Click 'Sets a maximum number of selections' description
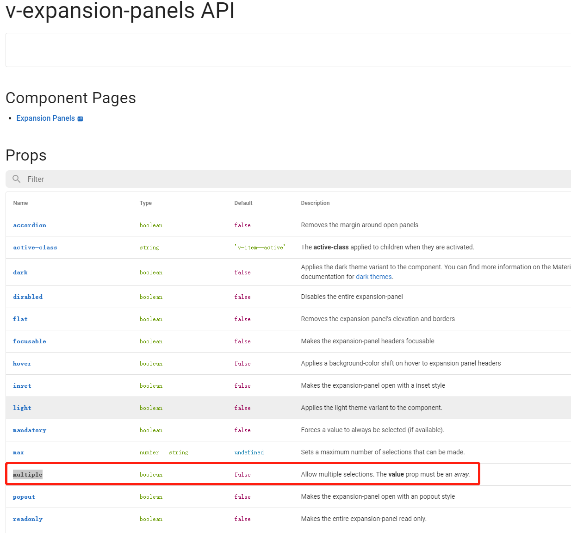 [383, 452]
